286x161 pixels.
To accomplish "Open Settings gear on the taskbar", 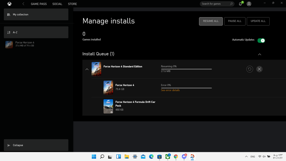I will pyautogui.click(x=135, y=157).
